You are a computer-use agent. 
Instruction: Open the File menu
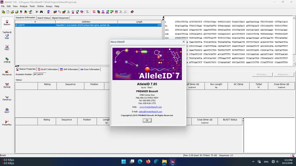[3, 6]
